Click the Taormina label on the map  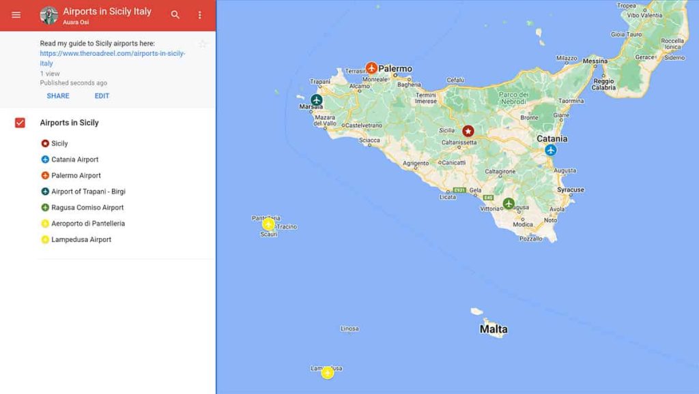[571, 101]
